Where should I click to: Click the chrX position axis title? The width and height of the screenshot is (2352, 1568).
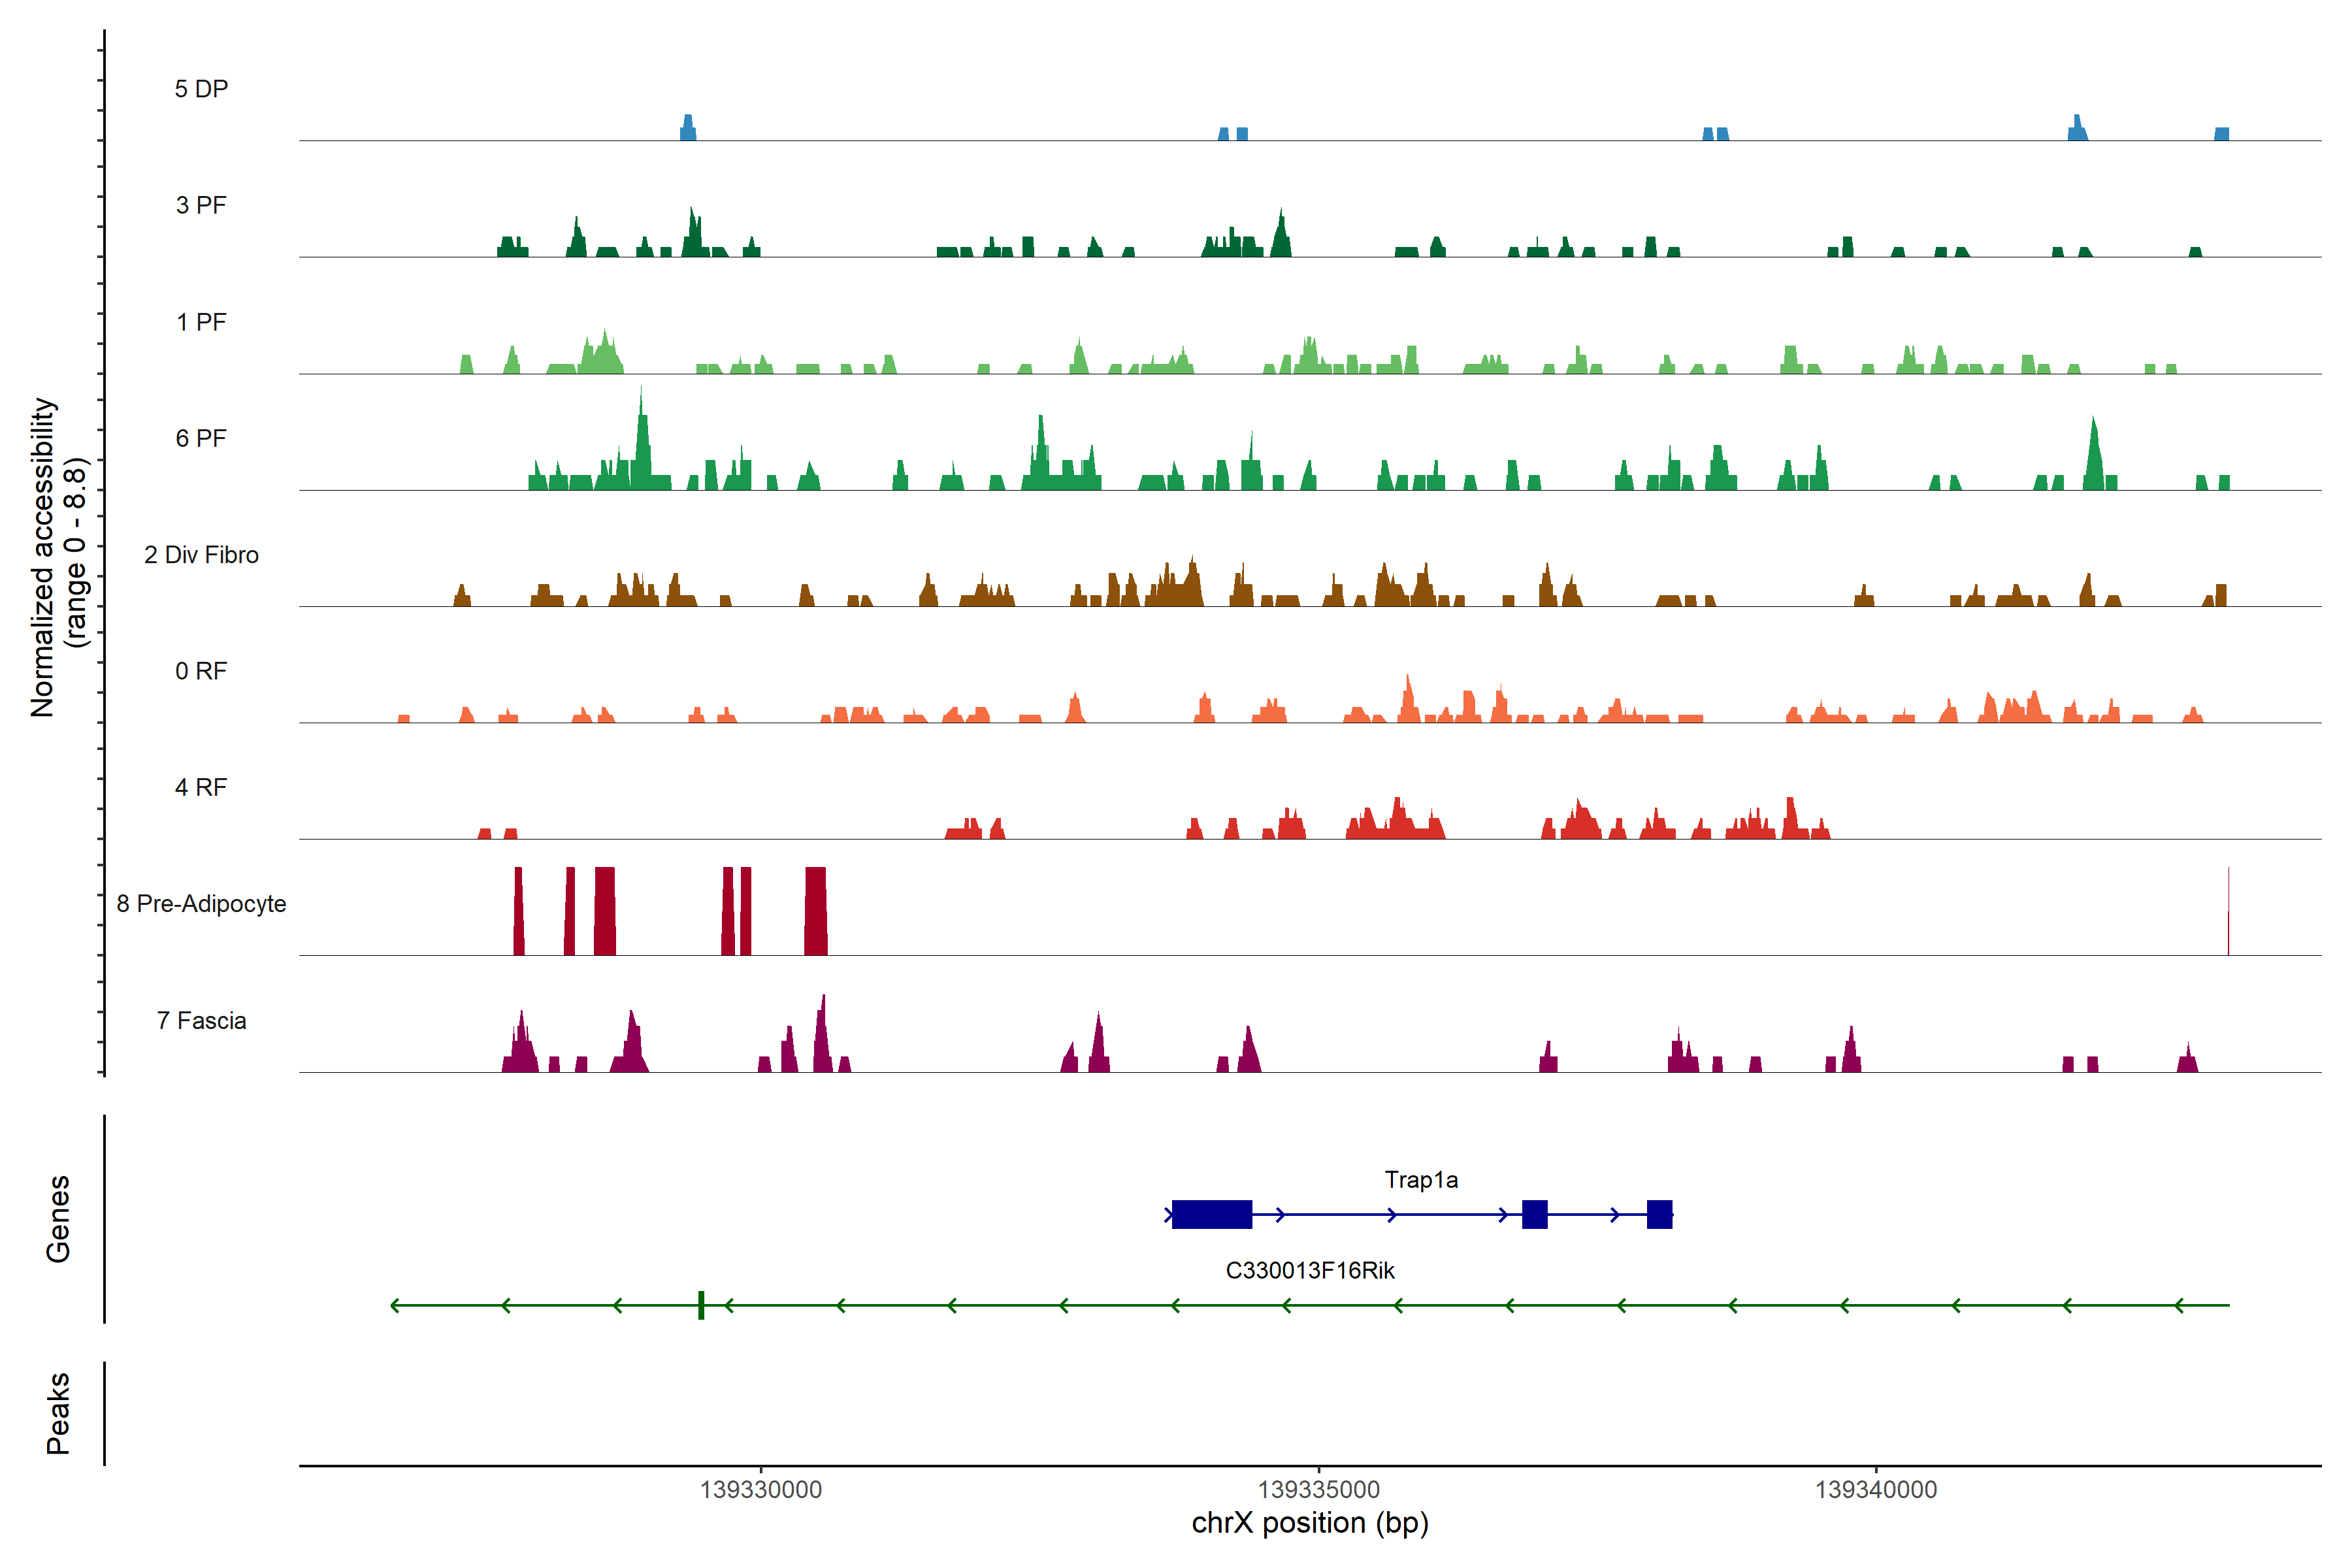click(1309, 1523)
